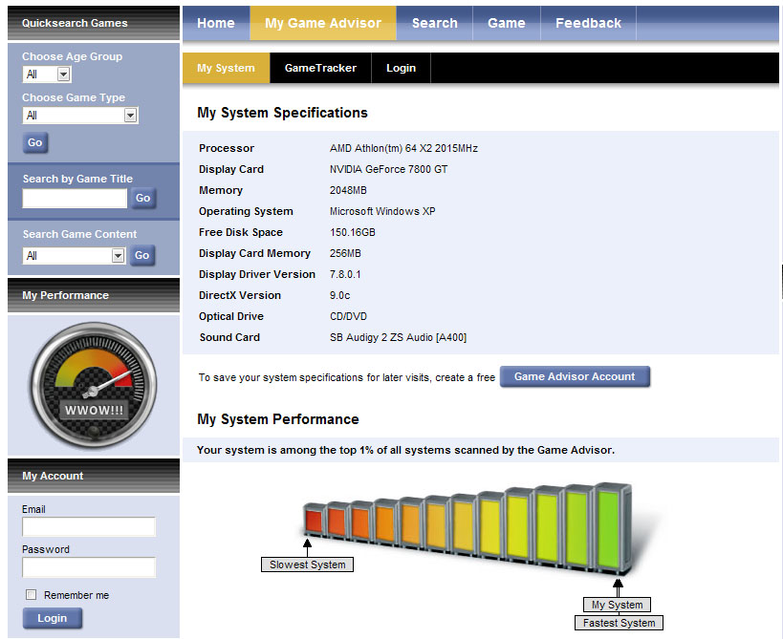
Task: Click the Email input field
Action: pyautogui.click(x=88, y=526)
